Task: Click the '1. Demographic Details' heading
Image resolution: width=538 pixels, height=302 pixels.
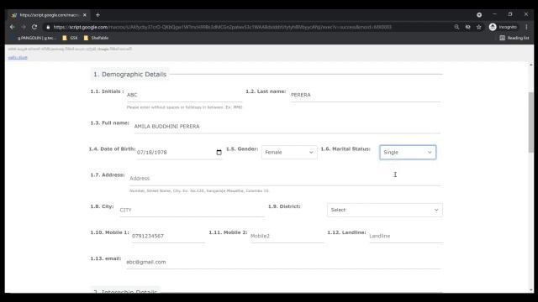Action: (129, 75)
